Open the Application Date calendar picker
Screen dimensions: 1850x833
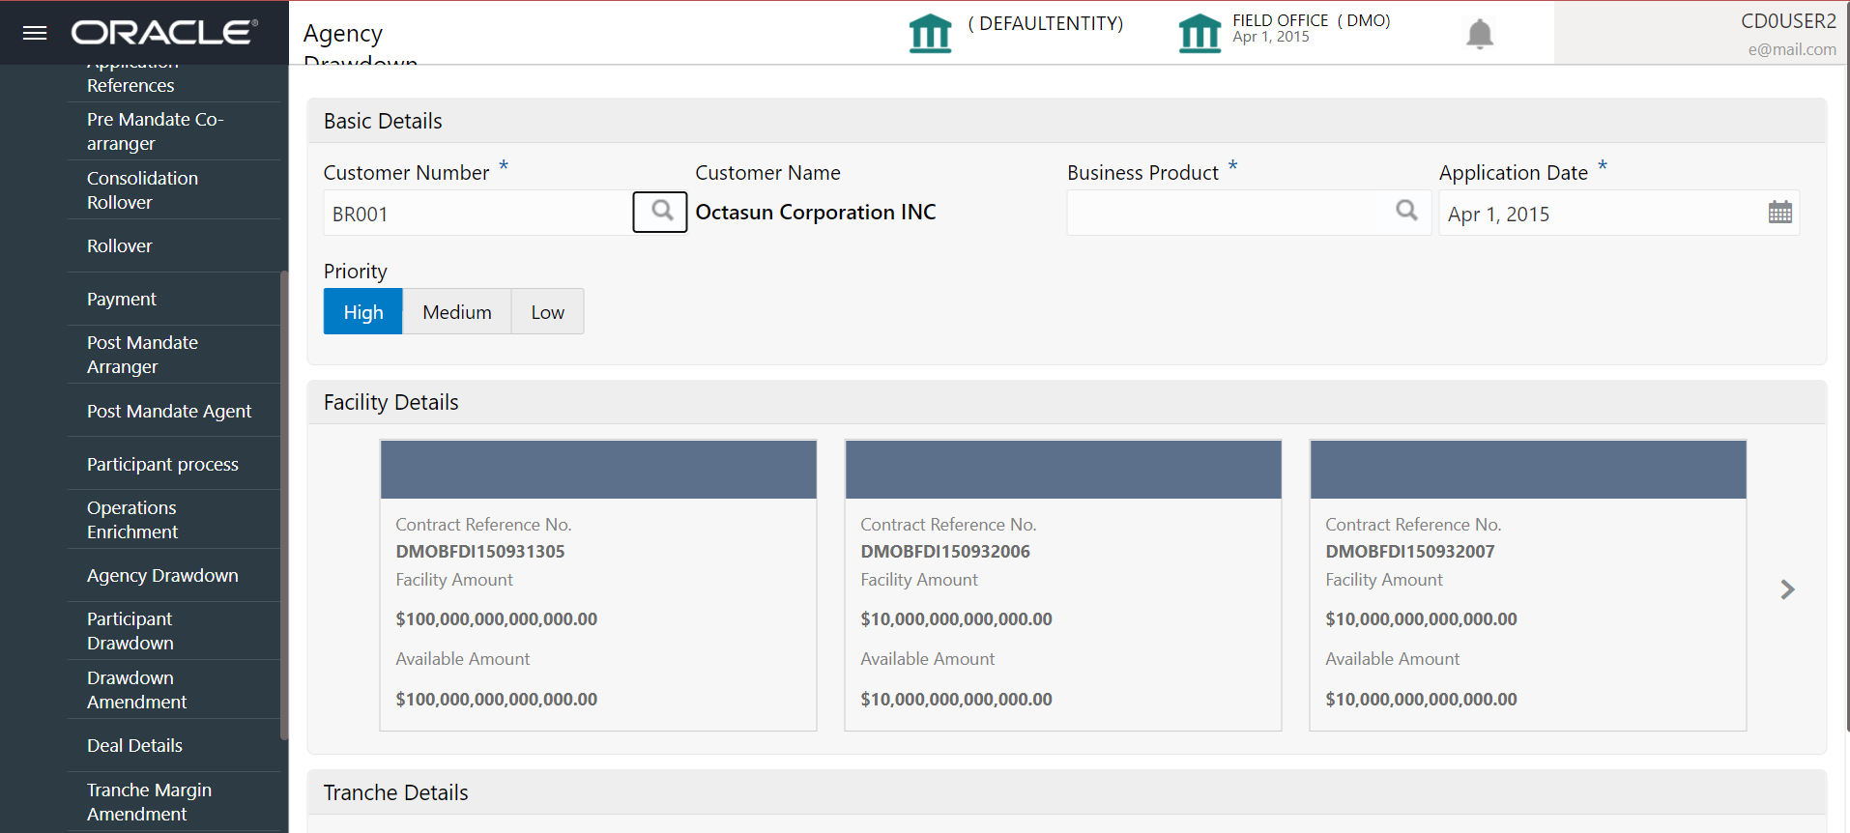coord(1779,213)
